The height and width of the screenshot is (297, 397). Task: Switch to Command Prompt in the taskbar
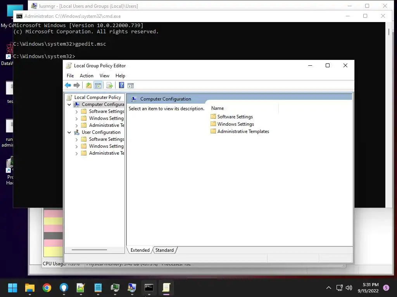click(149, 288)
